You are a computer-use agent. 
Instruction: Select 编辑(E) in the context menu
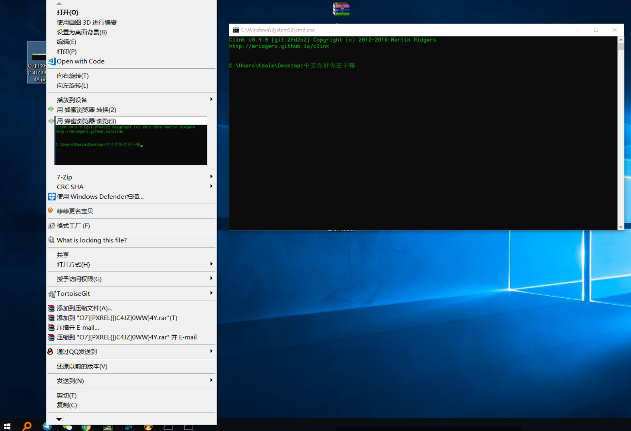click(131, 42)
